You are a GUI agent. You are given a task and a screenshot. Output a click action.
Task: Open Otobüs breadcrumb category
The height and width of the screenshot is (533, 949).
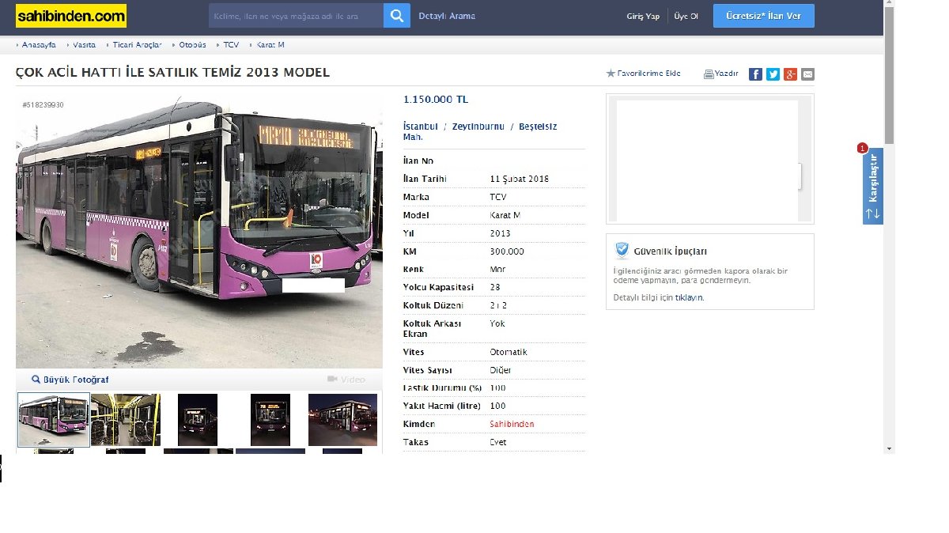[192, 45]
